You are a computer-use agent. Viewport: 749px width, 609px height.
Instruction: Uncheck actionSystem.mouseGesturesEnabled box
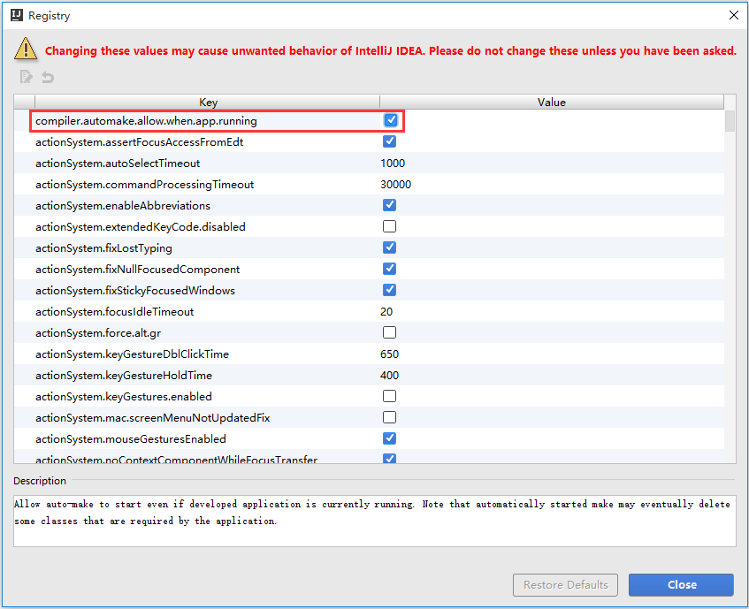click(x=389, y=438)
